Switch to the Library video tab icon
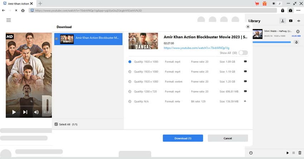The image size is (304, 159). tap(290, 21)
